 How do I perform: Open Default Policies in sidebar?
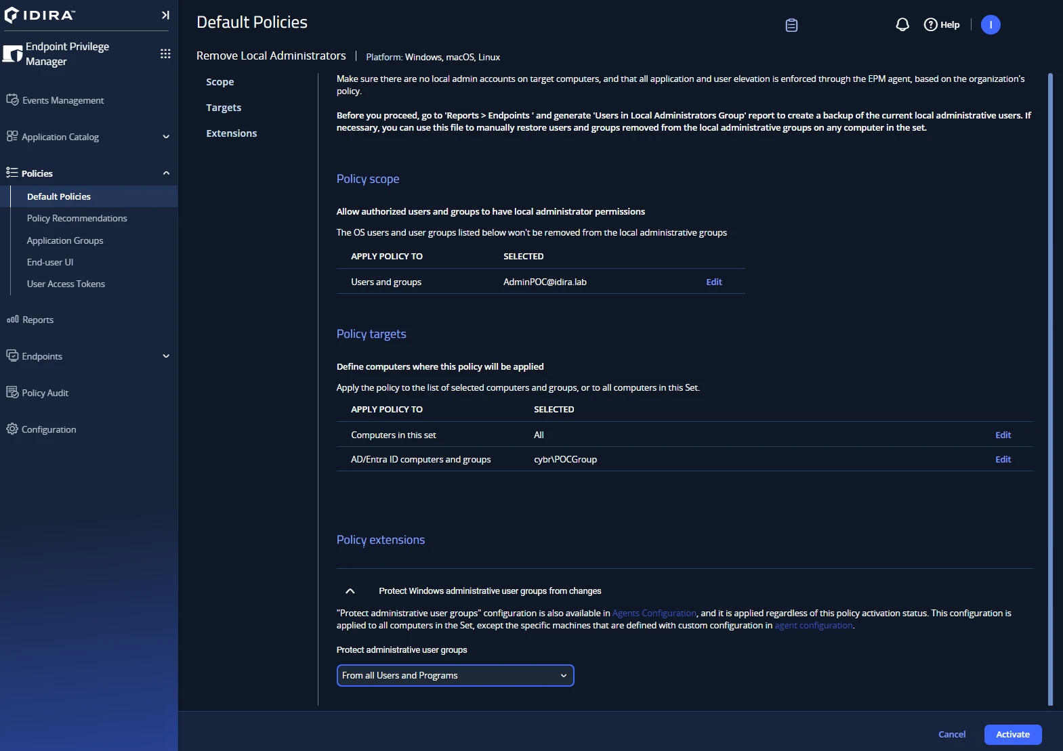tap(59, 196)
